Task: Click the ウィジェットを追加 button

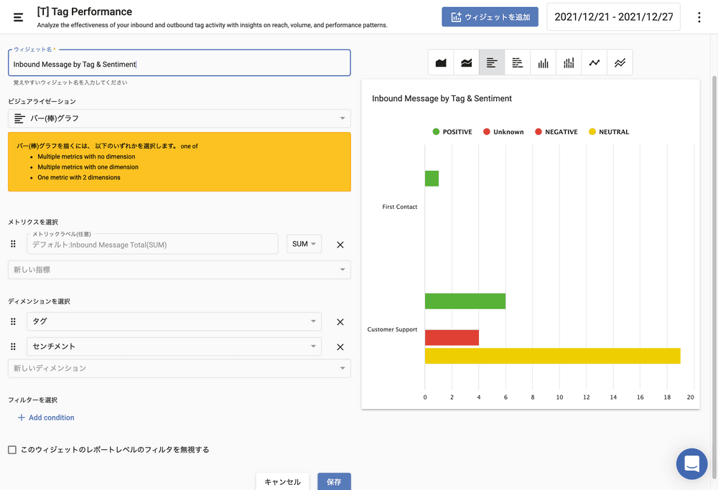Action: (490, 17)
